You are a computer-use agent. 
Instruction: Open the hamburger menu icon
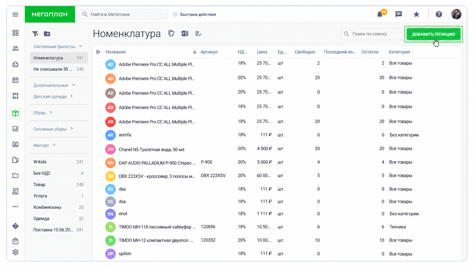click(15, 14)
